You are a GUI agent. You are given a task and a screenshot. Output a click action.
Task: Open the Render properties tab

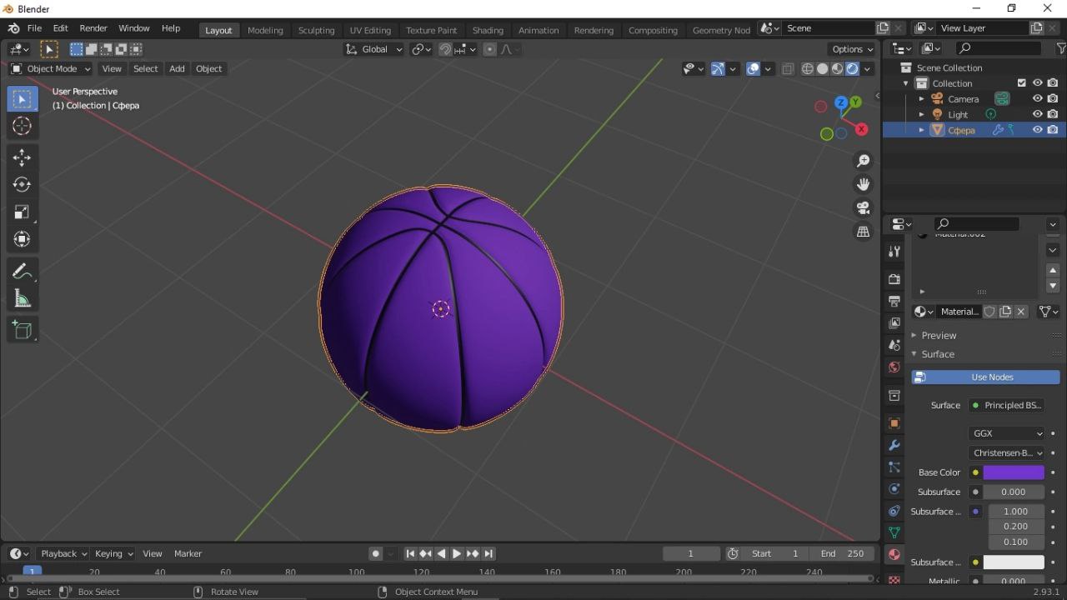(x=894, y=279)
